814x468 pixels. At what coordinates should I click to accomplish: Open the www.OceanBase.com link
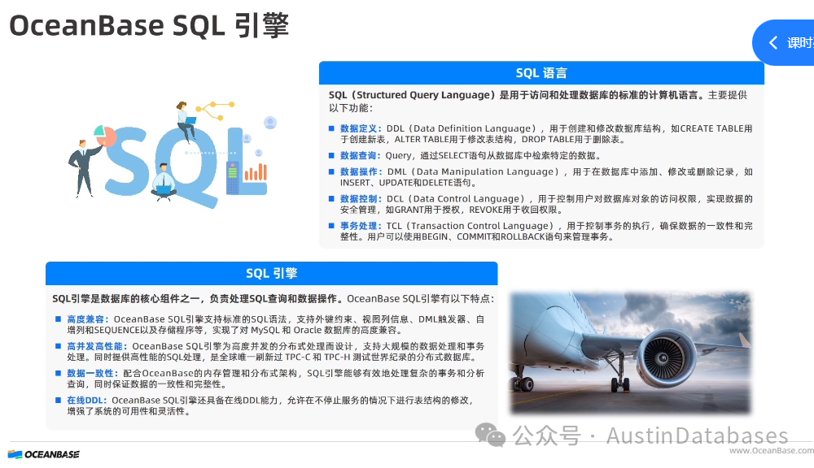pyautogui.click(x=772, y=451)
